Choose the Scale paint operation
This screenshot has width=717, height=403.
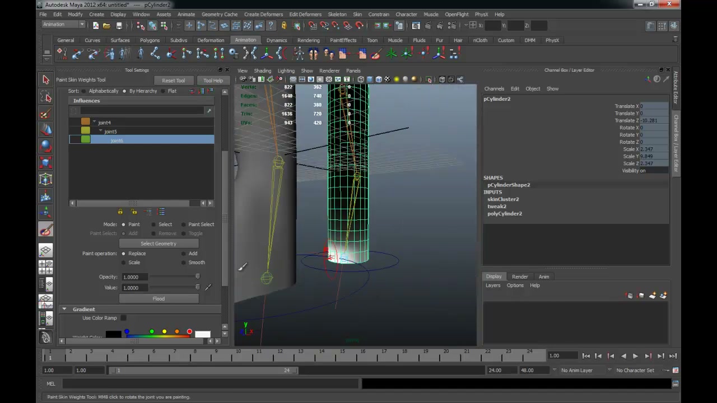[124, 263]
